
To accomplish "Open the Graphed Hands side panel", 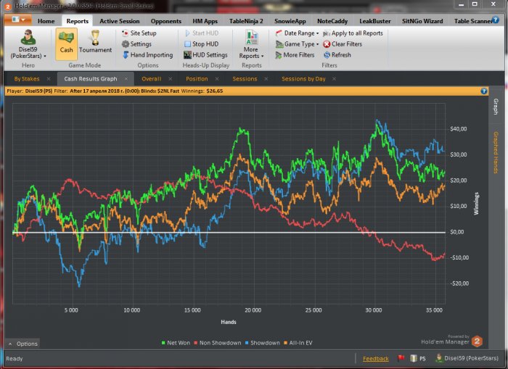I will pos(496,152).
